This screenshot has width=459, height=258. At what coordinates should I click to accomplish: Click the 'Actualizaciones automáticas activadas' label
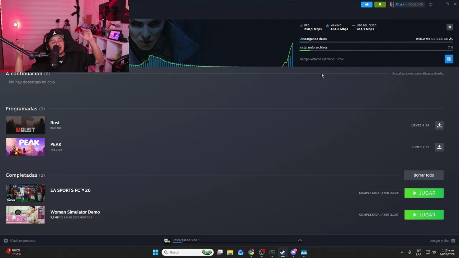(418, 73)
